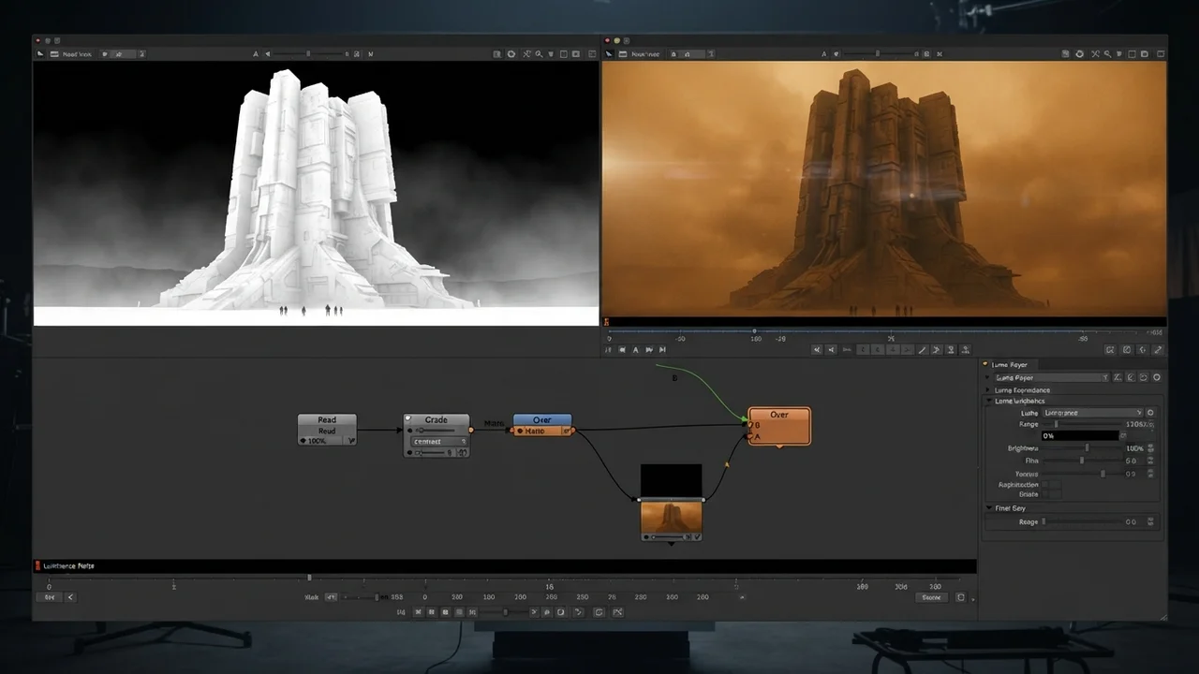Select the blue Over node

tap(542, 425)
